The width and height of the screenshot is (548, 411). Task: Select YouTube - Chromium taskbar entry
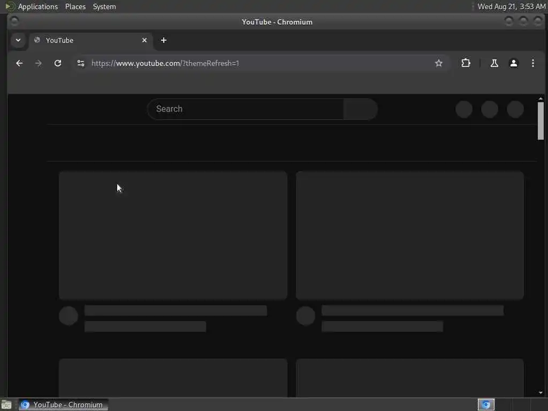click(63, 405)
